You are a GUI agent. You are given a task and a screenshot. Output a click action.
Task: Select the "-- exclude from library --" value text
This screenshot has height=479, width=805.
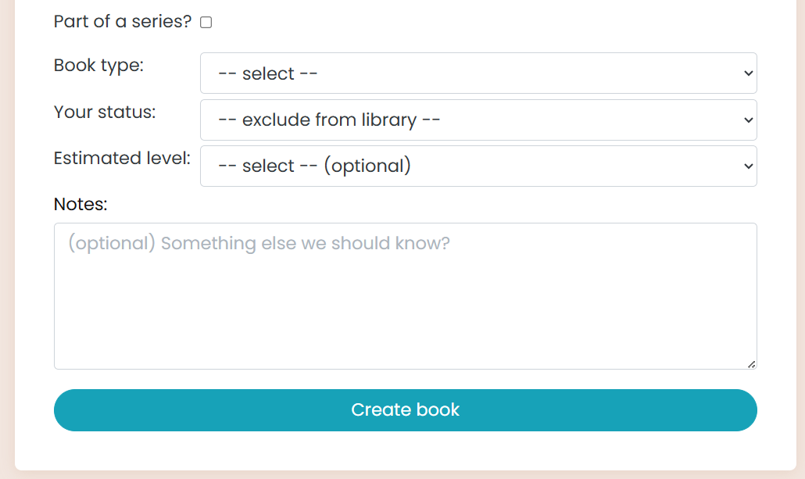click(329, 120)
